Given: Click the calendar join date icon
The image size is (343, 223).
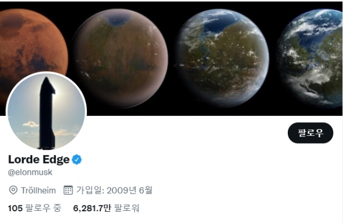Looking at the screenshot, I should coord(68,190).
